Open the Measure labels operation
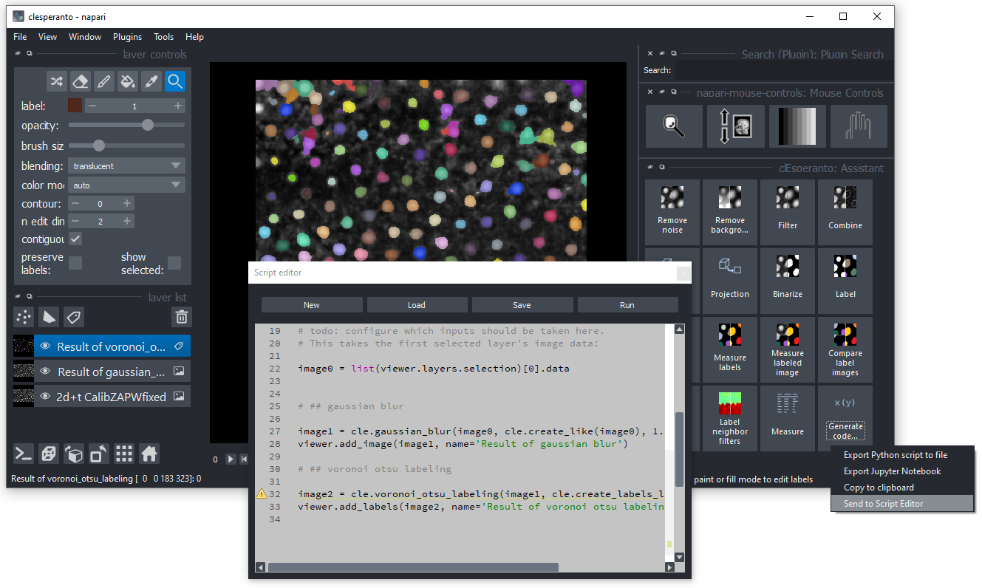Image resolution: width=982 pixels, height=588 pixels. 730,349
